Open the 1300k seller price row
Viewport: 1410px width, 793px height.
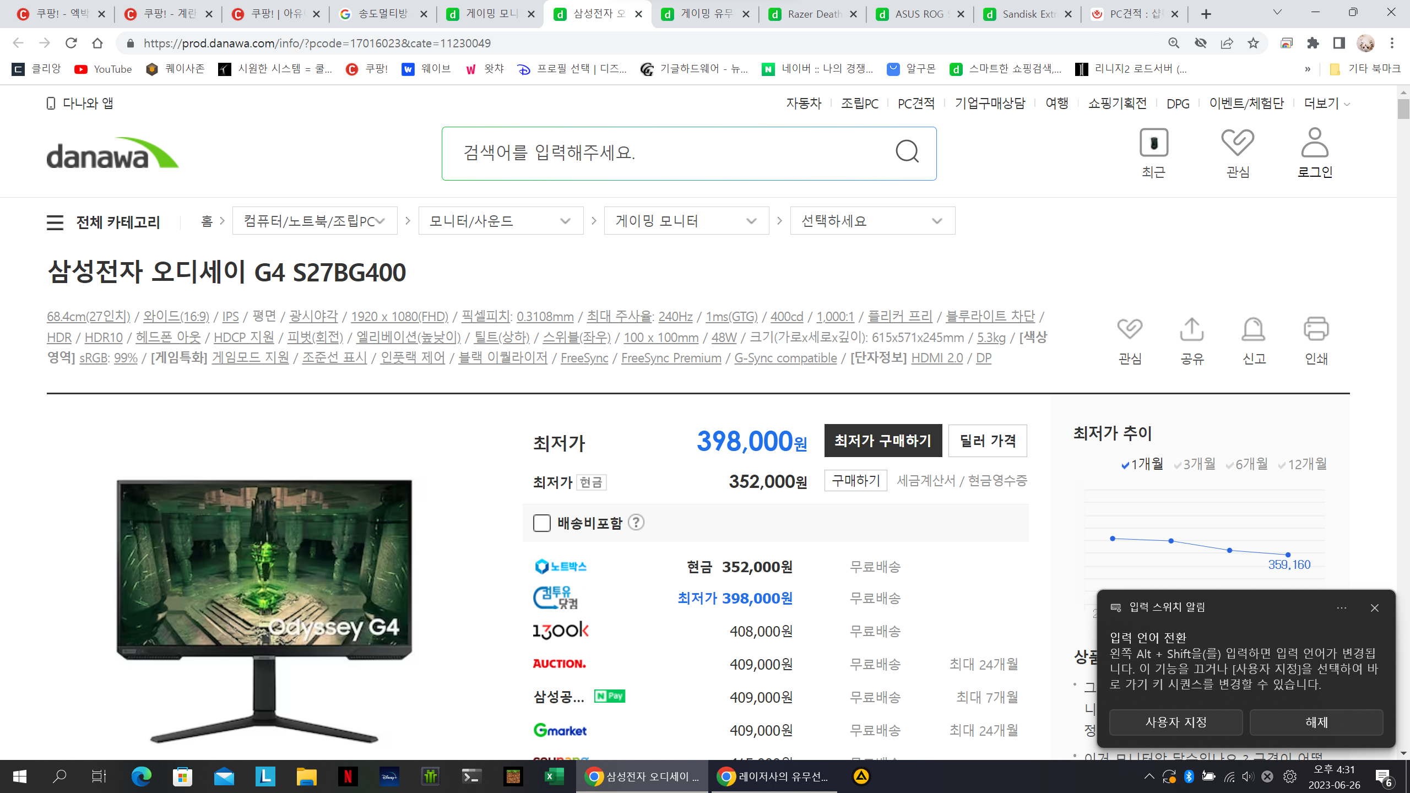pyautogui.click(x=775, y=631)
